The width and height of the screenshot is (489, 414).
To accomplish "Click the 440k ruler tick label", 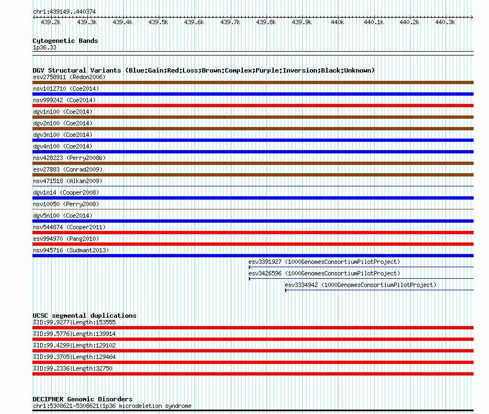I will coord(337,22).
